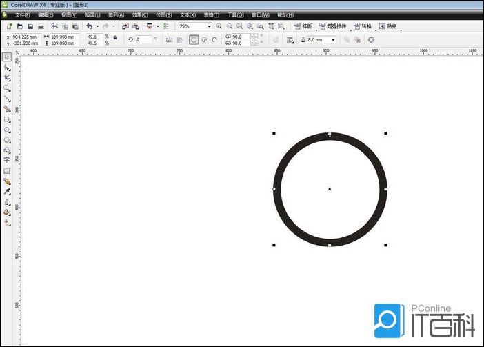Screen dimensions: 484x347
Task: Select the Interactive Blend tool
Action: [x=7, y=181]
